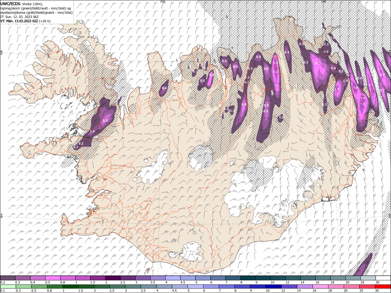Click the UWC/ECDS Vindur (10m) title line
Viewport: 391px width, 293px height.
click(x=22, y=3)
